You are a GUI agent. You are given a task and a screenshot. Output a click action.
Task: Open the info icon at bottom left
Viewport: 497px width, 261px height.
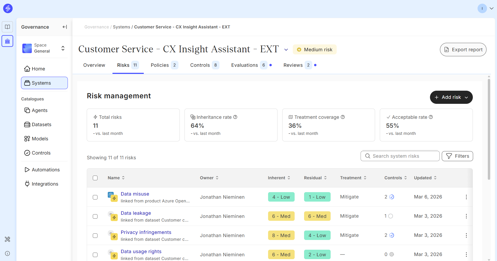point(7,253)
